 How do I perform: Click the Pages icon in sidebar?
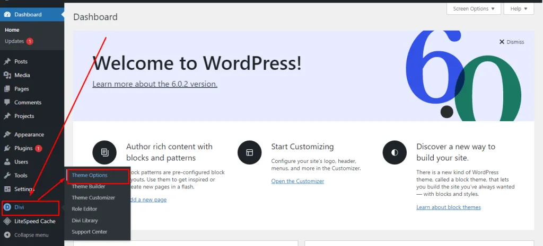pos(7,89)
